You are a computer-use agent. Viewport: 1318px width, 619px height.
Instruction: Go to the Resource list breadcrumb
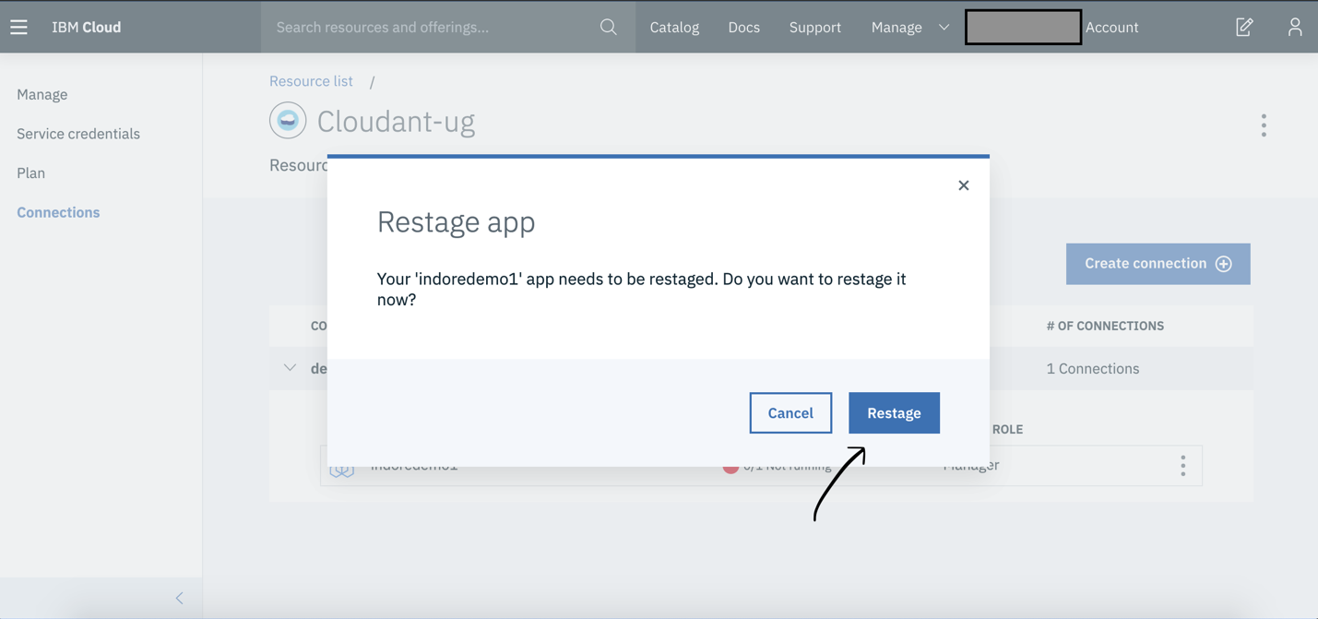click(x=311, y=81)
